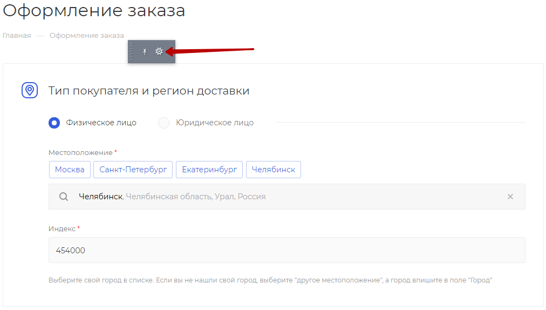Click the location pin section icon
Image resolution: width=546 pixels, height=310 pixels.
click(30, 90)
